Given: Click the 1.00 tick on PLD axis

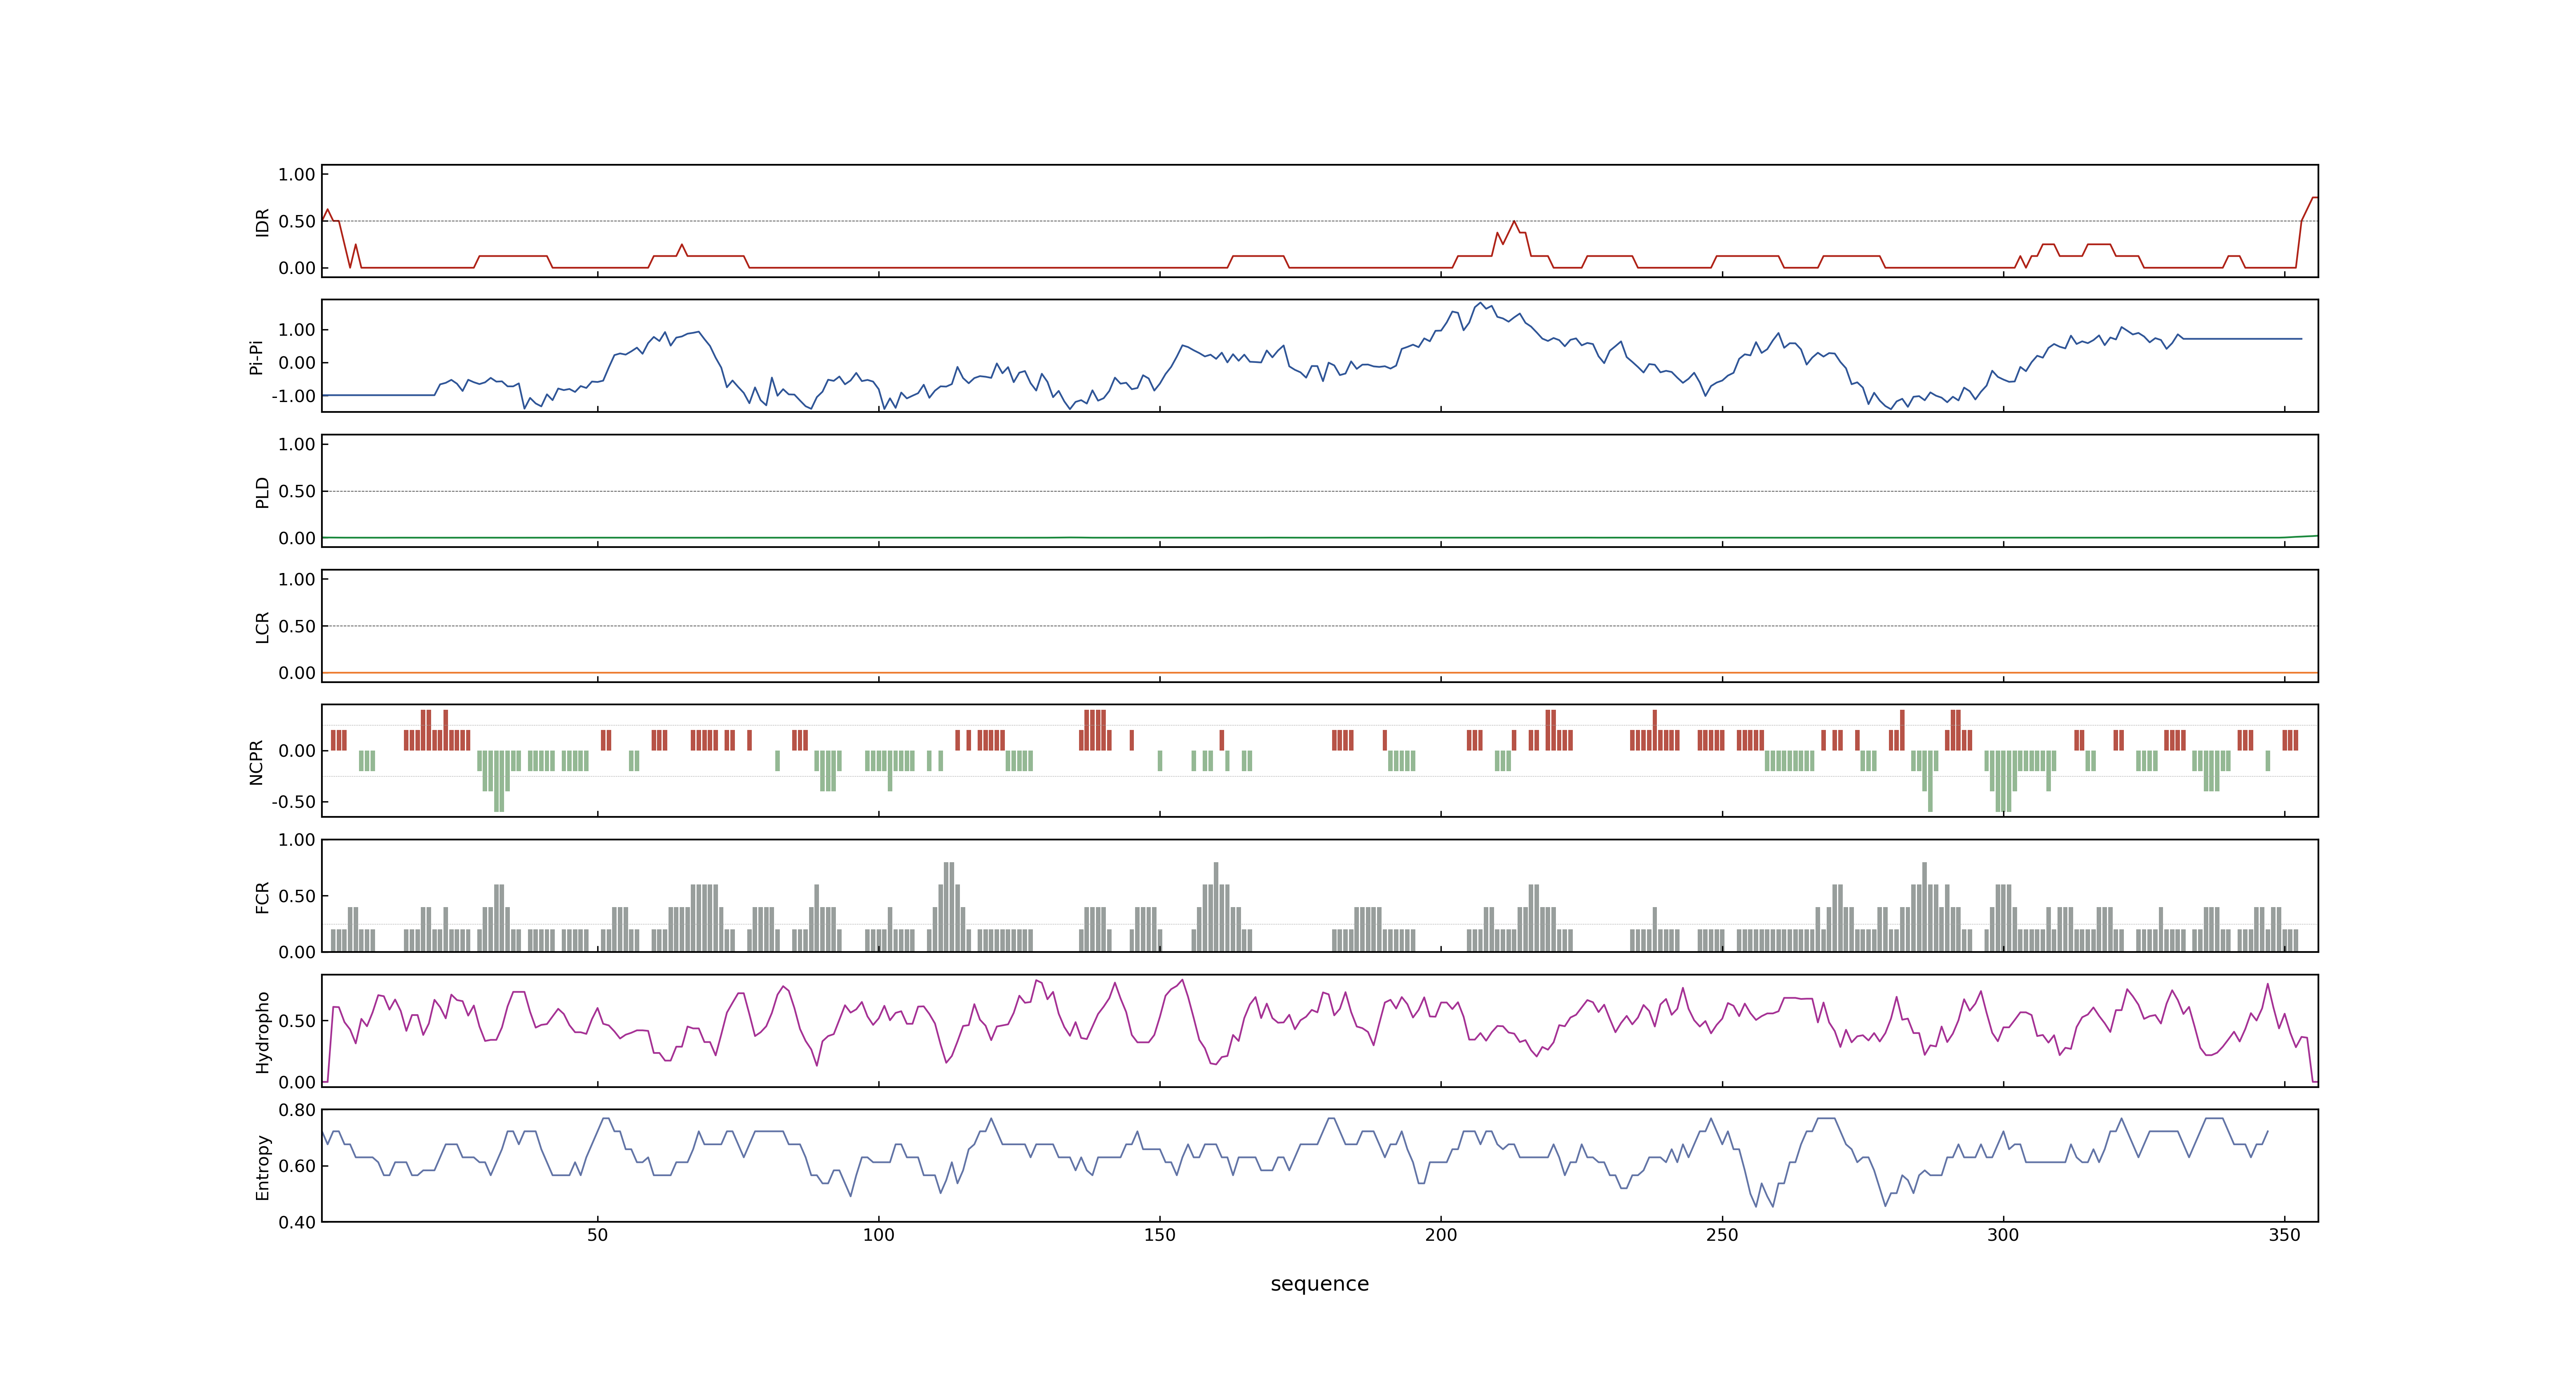Looking at the screenshot, I should (x=297, y=444).
